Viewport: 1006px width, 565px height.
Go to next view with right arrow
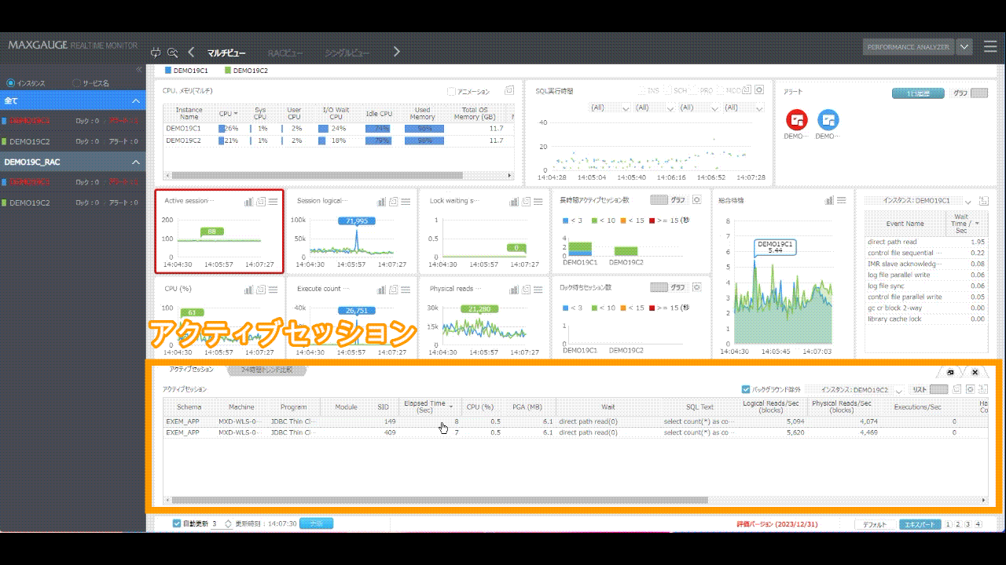(397, 53)
